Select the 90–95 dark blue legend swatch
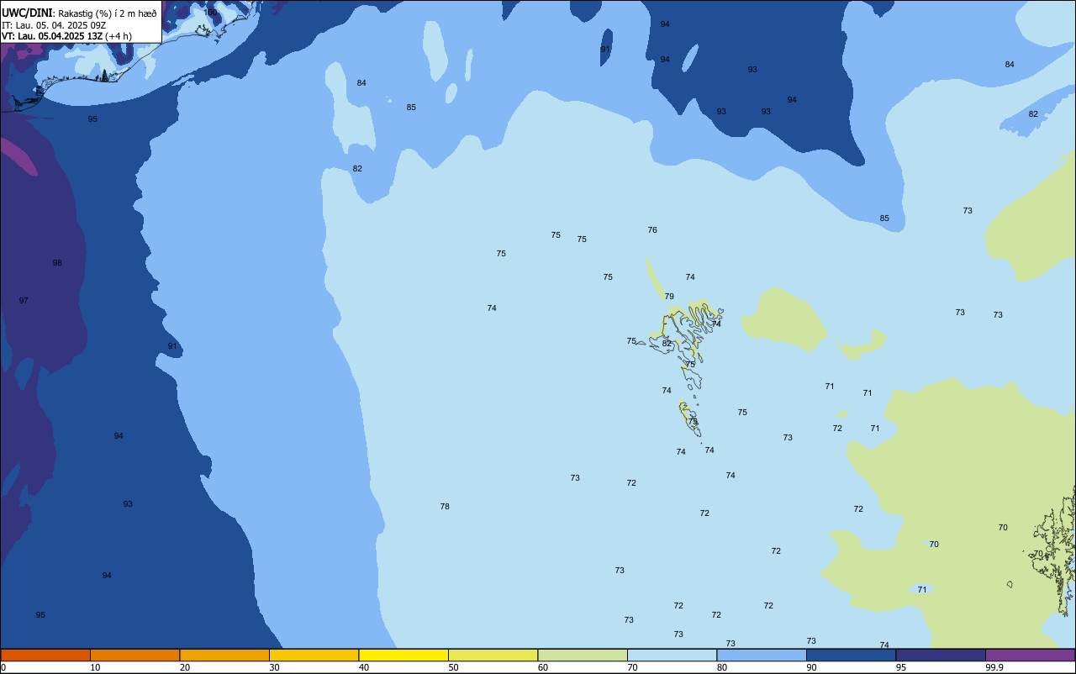The width and height of the screenshot is (1076, 674). click(851, 655)
